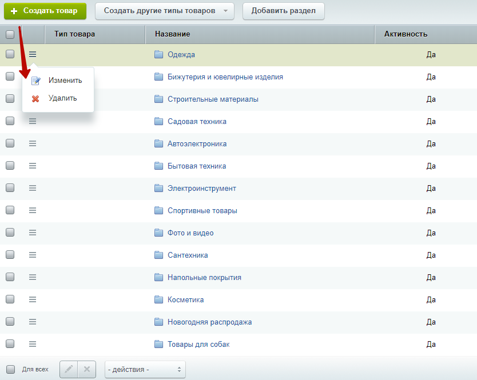This screenshot has height=380, width=477.
Task: Check the checkbox for Сантехника row
Action: click(x=10, y=255)
